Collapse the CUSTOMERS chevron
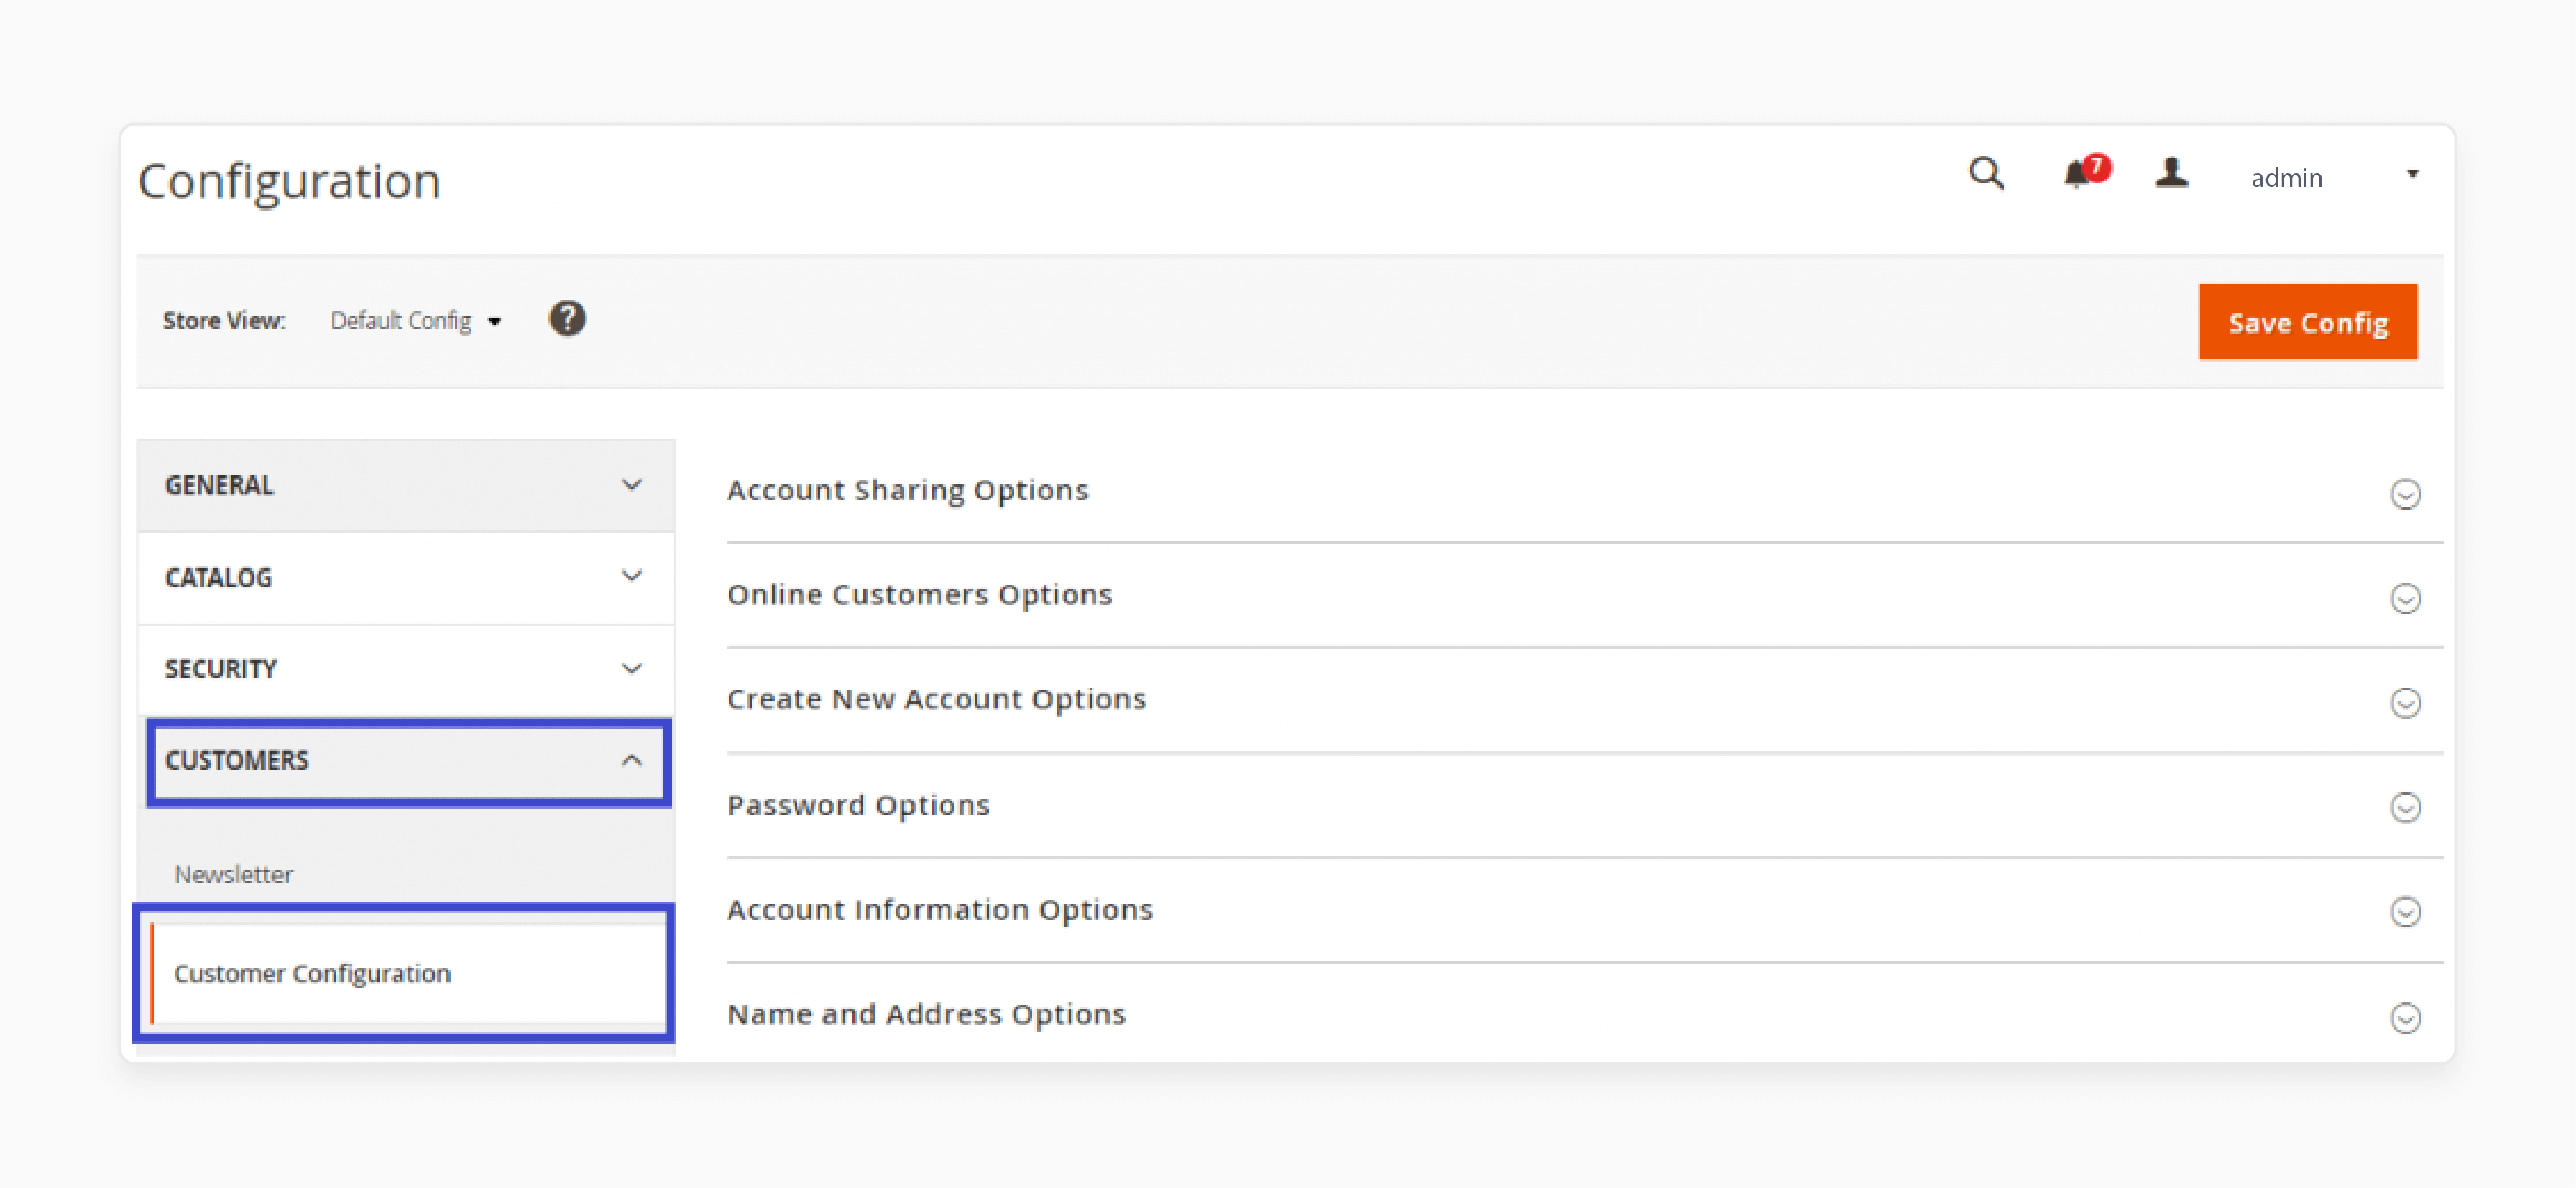 tap(631, 760)
